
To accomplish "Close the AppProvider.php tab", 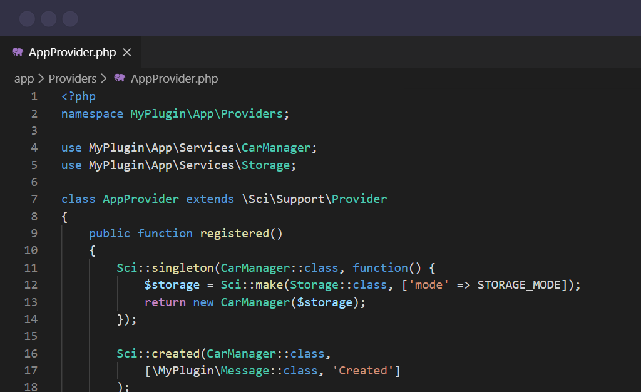I will 127,53.
